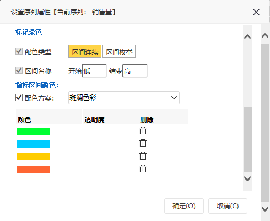
Task: Click the inner scrollbar down arrow
Action: [247, 178]
